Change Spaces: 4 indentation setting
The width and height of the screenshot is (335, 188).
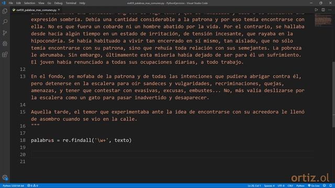269,186
